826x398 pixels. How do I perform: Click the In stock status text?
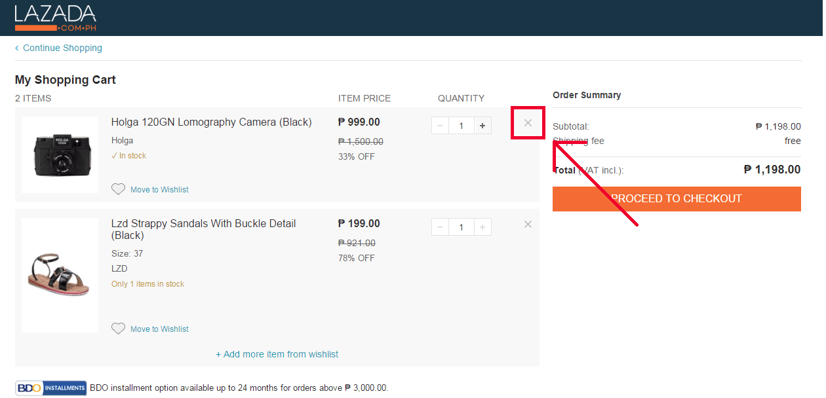pos(129,156)
